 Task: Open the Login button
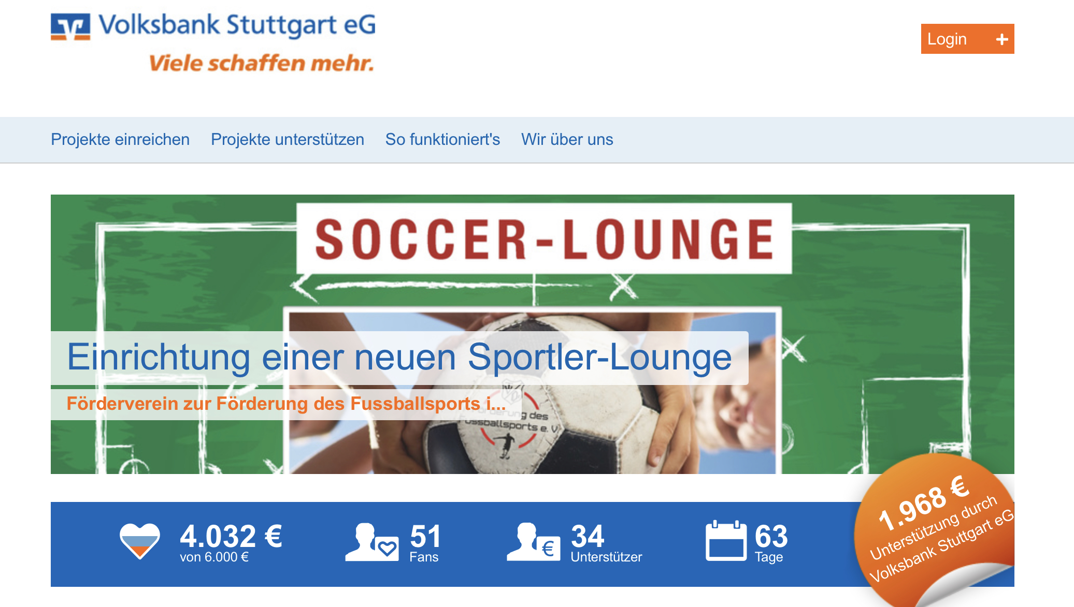pos(967,39)
